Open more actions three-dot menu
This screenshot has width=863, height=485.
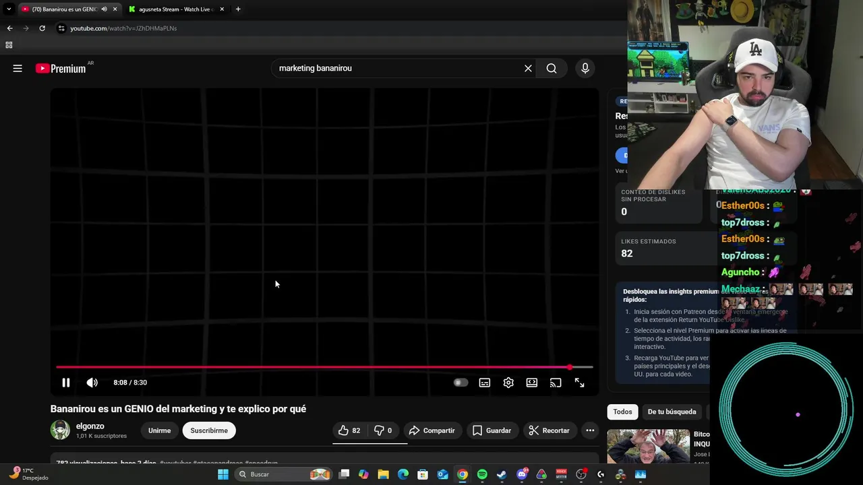click(x=590, y=430)
